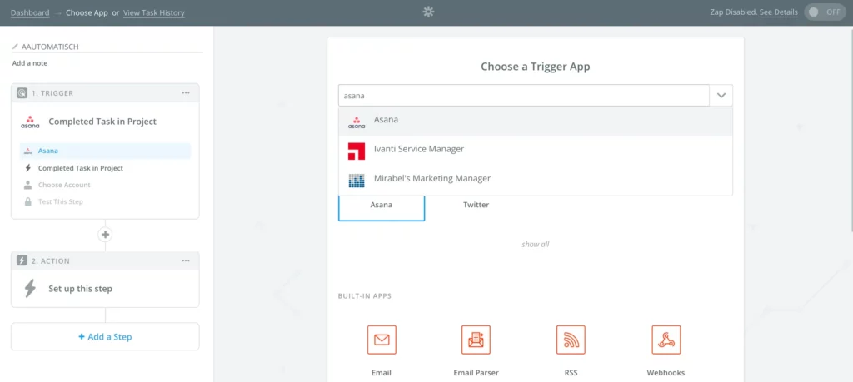This screenshot has height=382, width=853.
Task: Click Choose App in the breadcrumb
Action: pyautogui.click(x=87, y=12)
